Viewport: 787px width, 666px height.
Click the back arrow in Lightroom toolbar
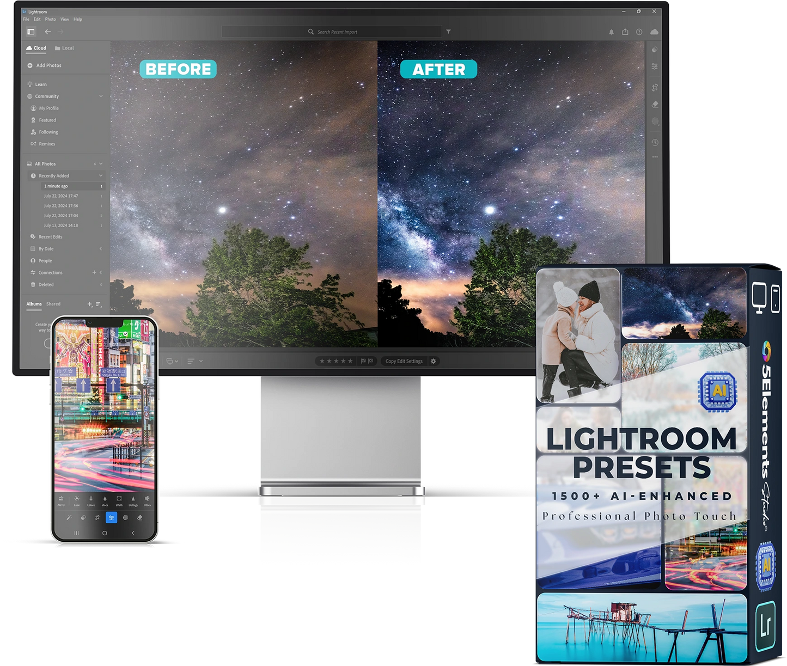coord(48,32)
